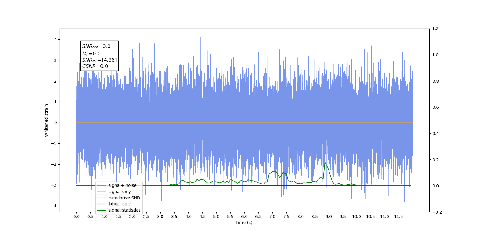Click the 'Whitened strain' y-axis label

tap(47, 120)
